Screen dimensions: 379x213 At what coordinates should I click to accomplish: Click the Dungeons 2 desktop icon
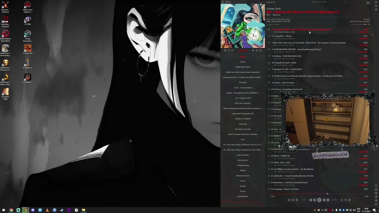(28, 64)
